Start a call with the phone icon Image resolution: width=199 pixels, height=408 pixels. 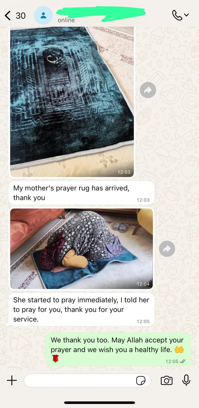177,15
